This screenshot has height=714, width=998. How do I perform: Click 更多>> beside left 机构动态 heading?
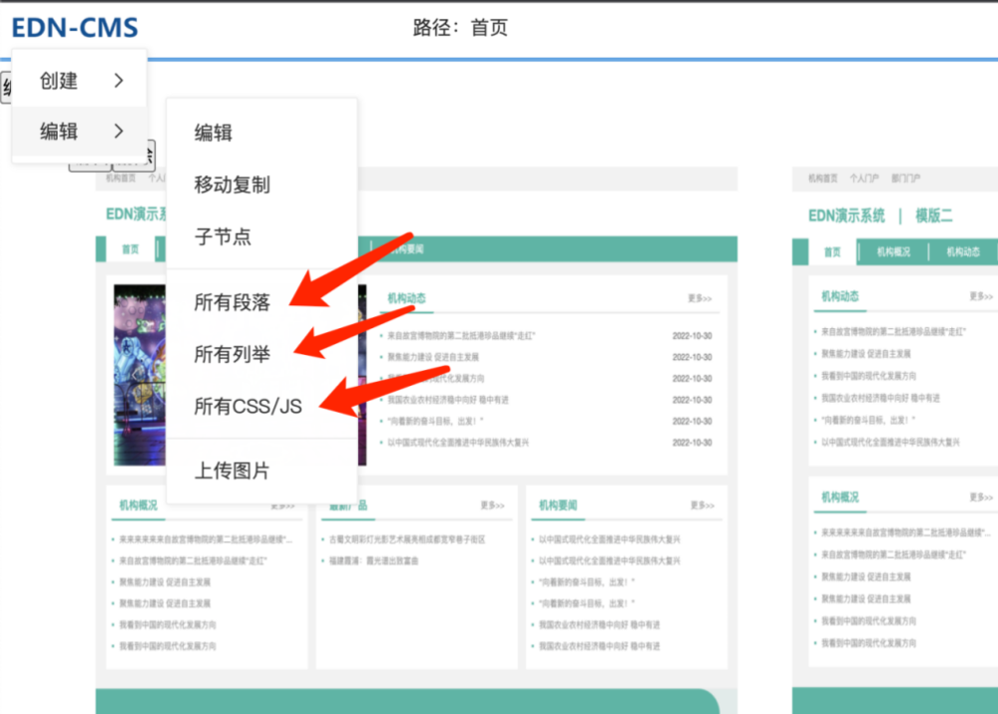700,298
